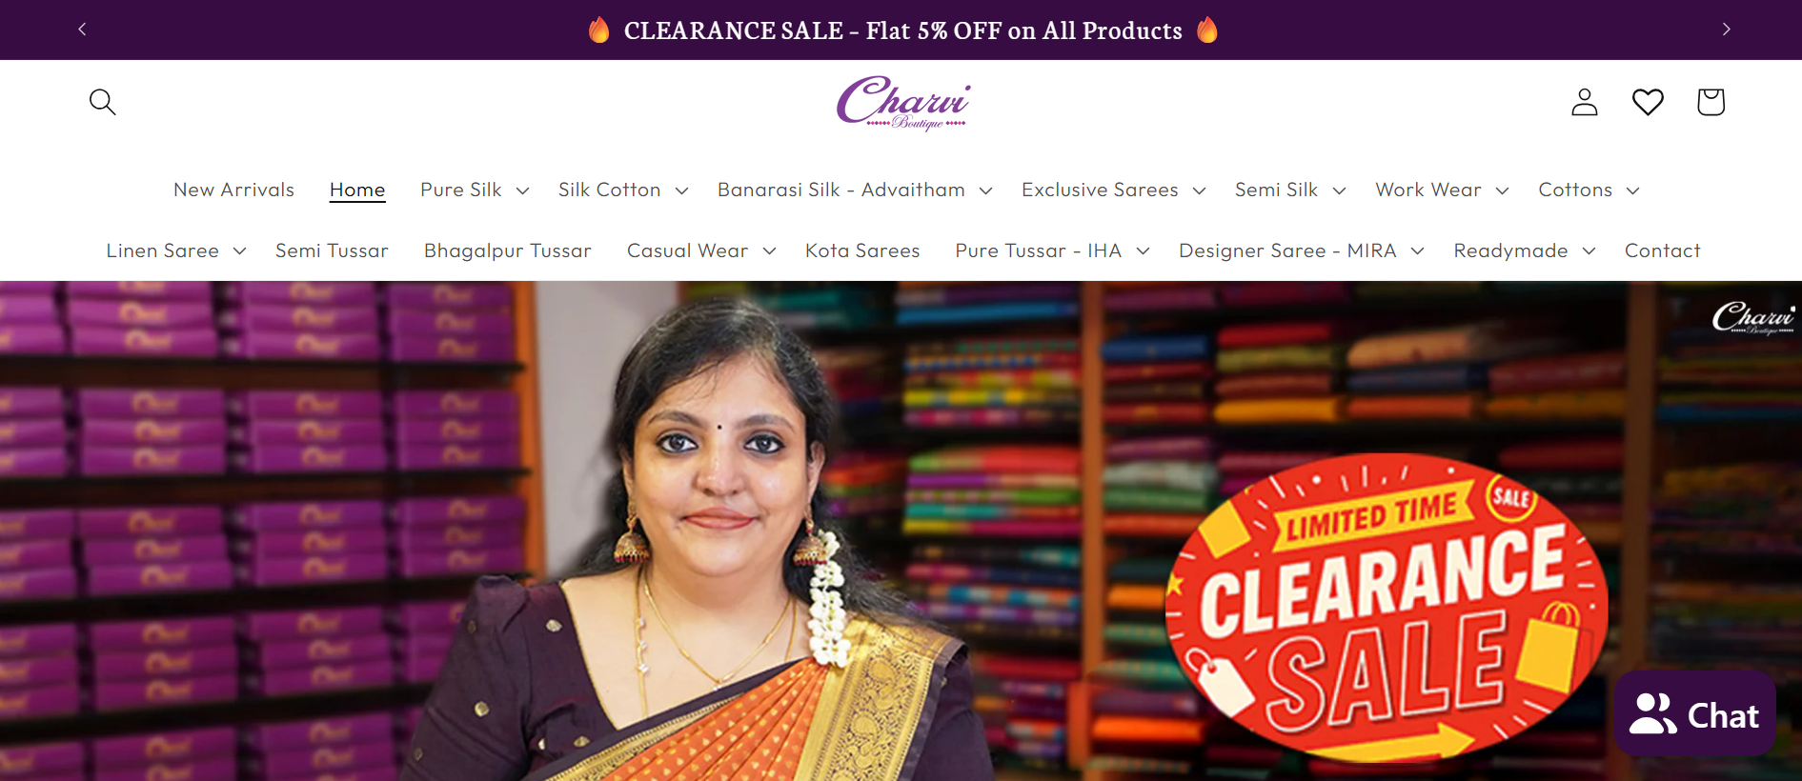Open the Work Wear dropdown
Viewport: 1802px width, 781px height.
1442,190
